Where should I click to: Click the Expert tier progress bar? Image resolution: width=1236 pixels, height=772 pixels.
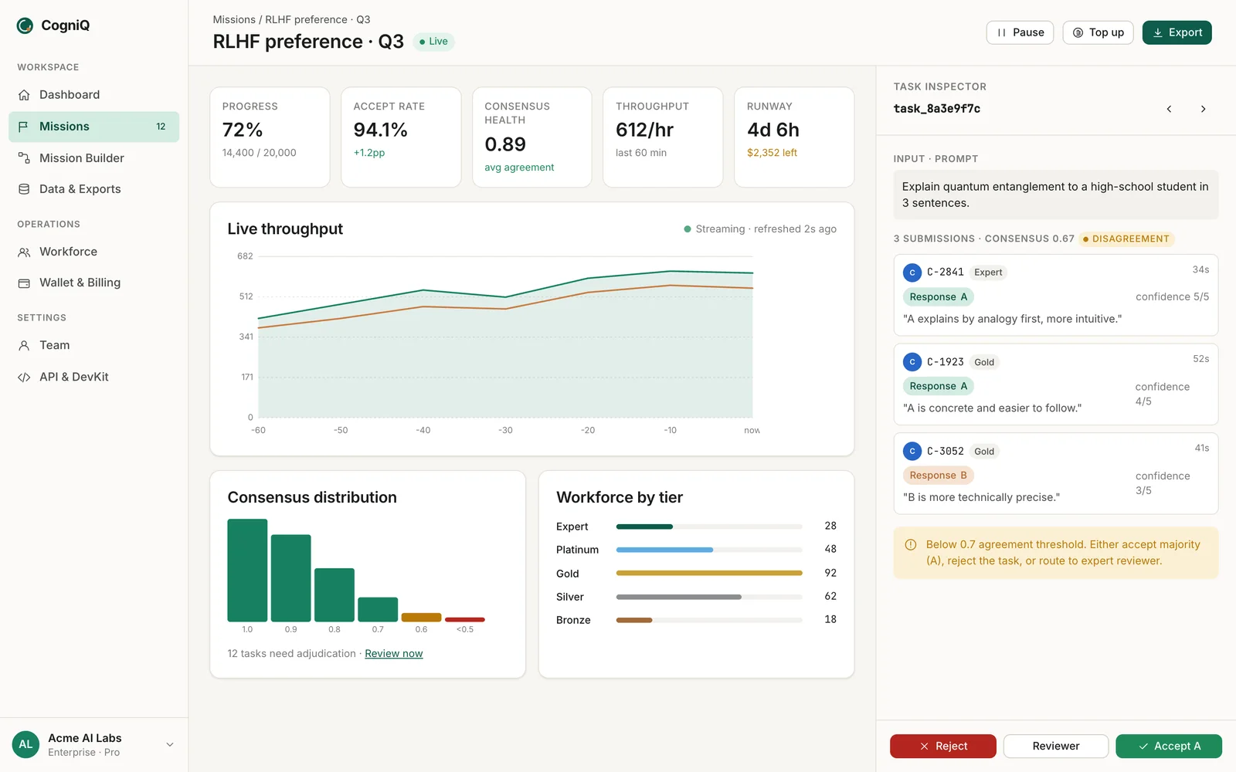pyautogui.click(x=709, y=527)
